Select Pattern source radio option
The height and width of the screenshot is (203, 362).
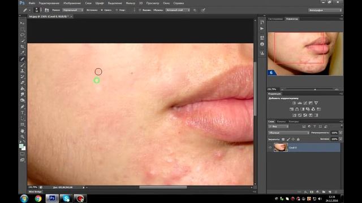[117, 10]
